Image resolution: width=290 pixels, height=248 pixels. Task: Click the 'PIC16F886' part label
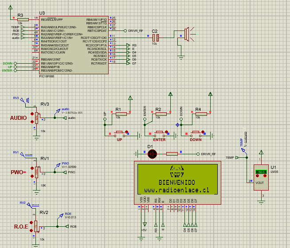pyautogui.click(x=47, y=76)
